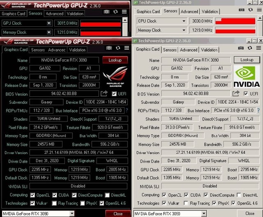
Task: Click title bar app icon of gray Graphics Card window
Action: tap(135, 41)
